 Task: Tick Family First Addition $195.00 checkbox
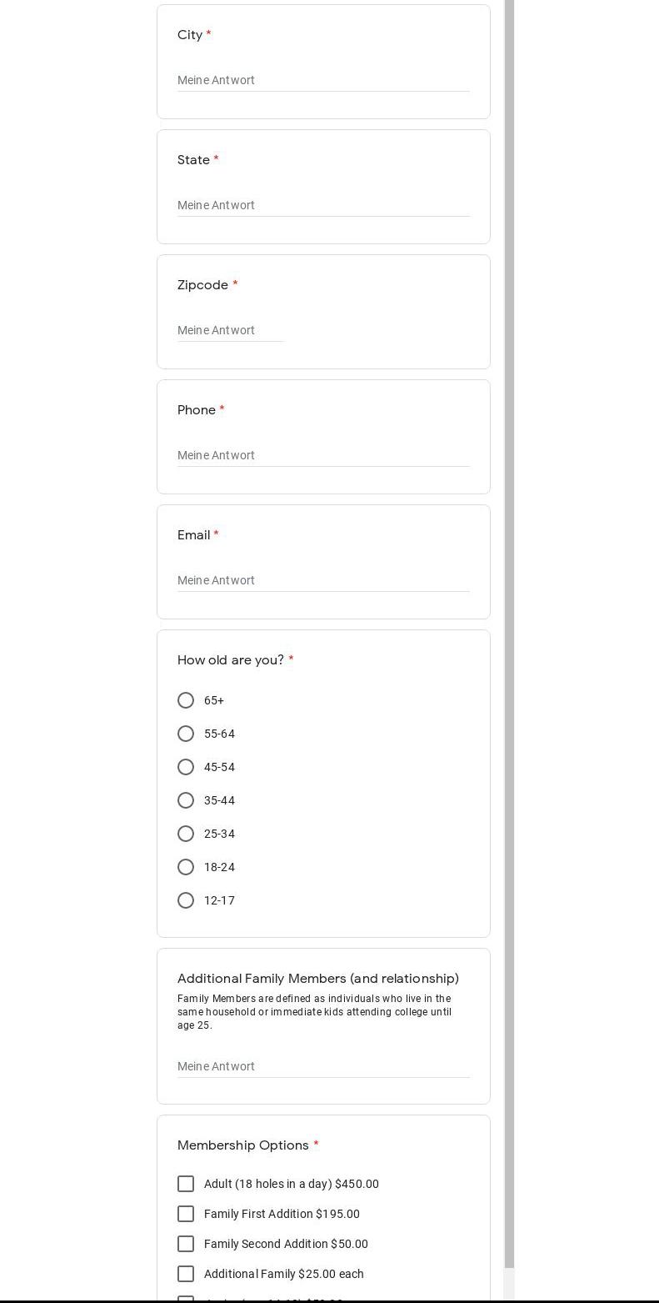click(186, 1214)
